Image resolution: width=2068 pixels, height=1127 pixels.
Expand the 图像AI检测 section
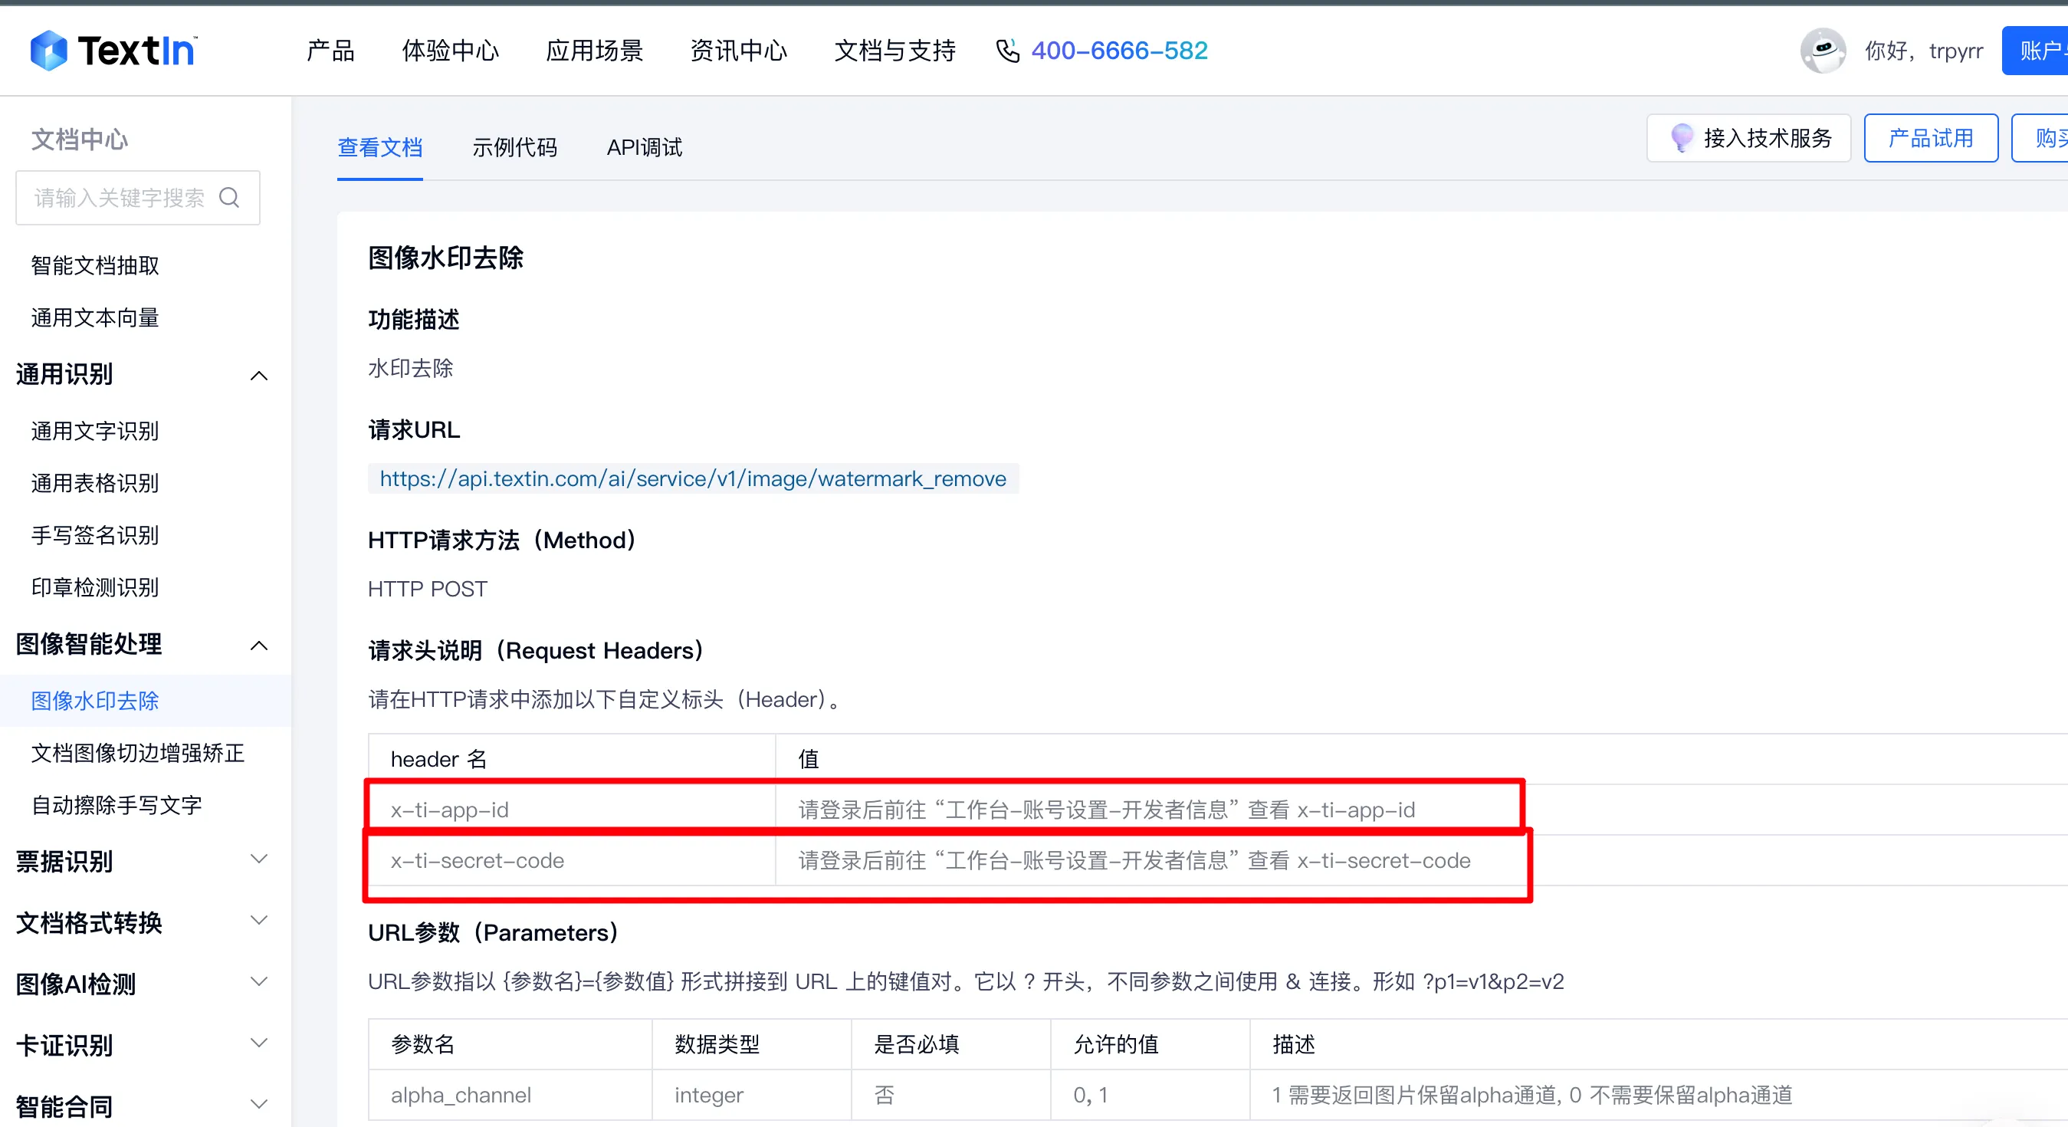[258, 981]
